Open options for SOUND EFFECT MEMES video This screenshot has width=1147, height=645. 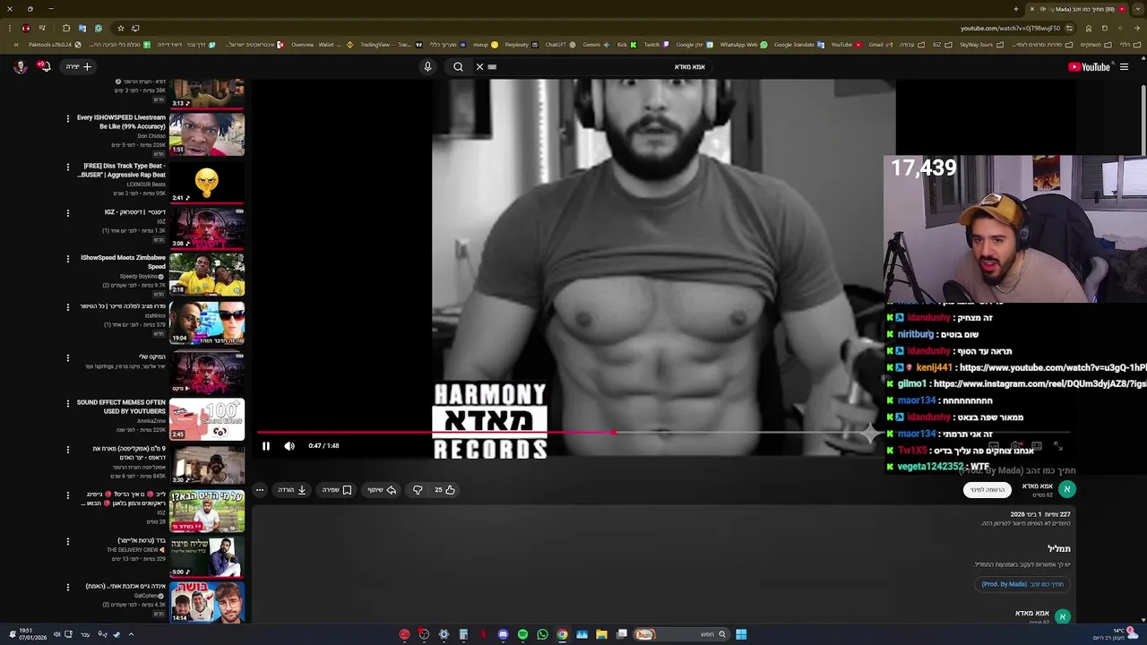coord(67,403)
